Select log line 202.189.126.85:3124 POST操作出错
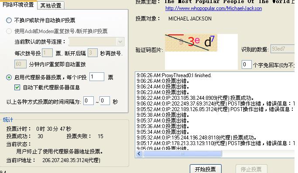This screenshot has width=298, height=173. tap(216, 109)
